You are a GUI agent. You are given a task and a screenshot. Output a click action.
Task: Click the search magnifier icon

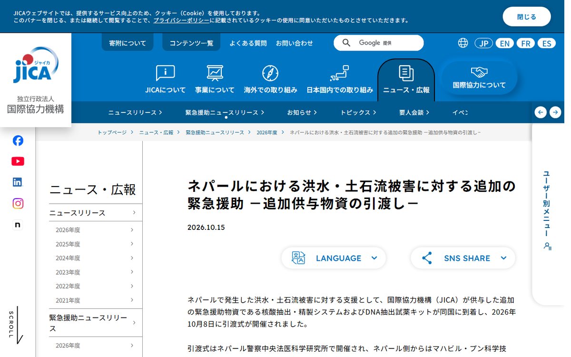point(346,43)
